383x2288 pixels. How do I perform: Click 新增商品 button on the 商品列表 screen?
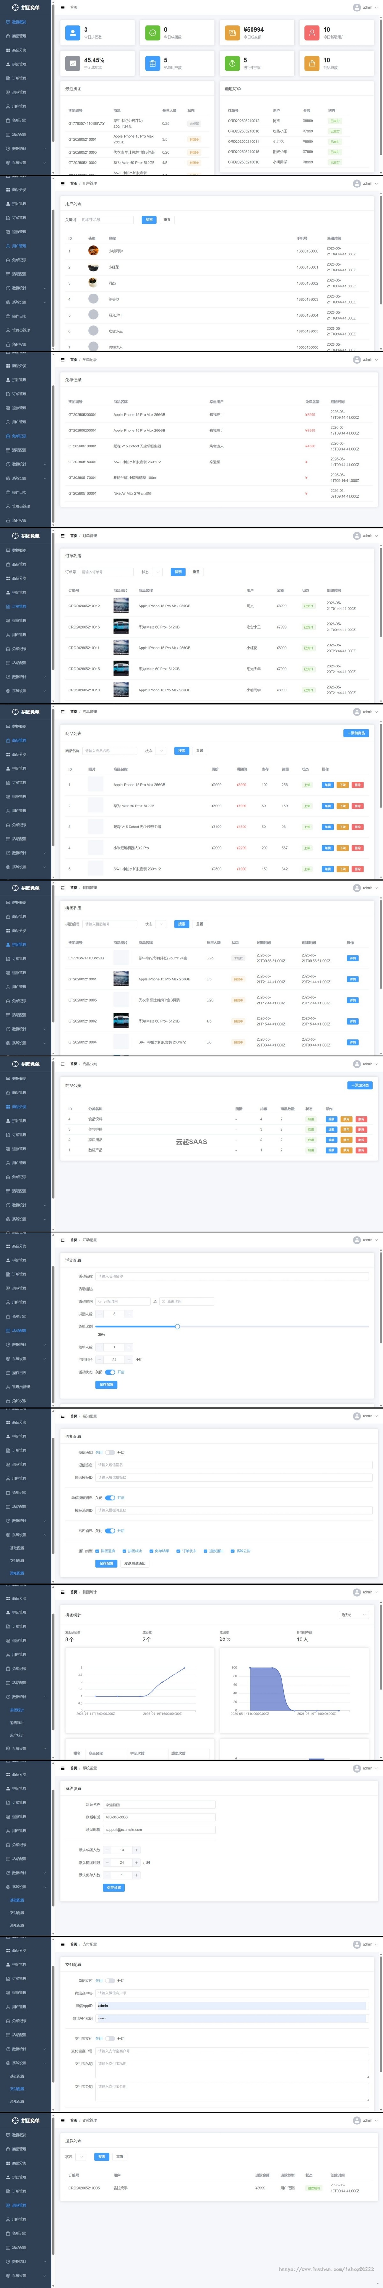[356, 733]
